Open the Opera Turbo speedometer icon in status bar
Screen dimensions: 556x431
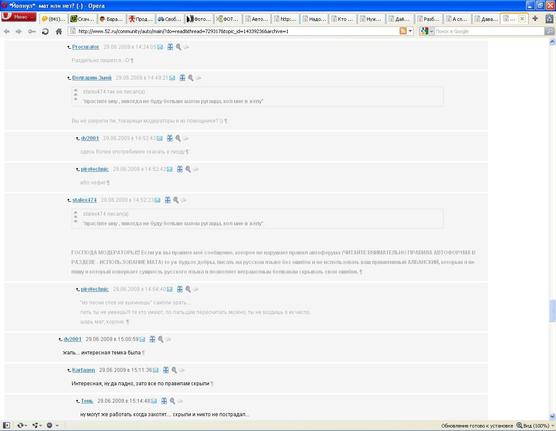[x=50, y=425]
